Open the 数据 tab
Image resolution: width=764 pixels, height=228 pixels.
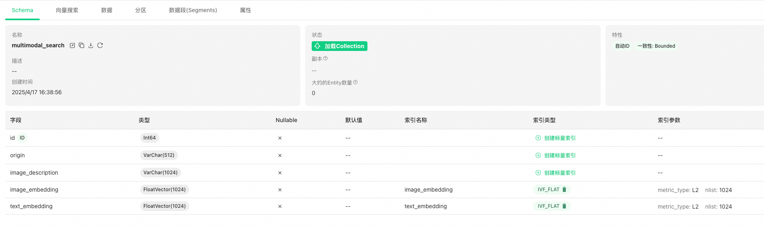click(107, 10)
